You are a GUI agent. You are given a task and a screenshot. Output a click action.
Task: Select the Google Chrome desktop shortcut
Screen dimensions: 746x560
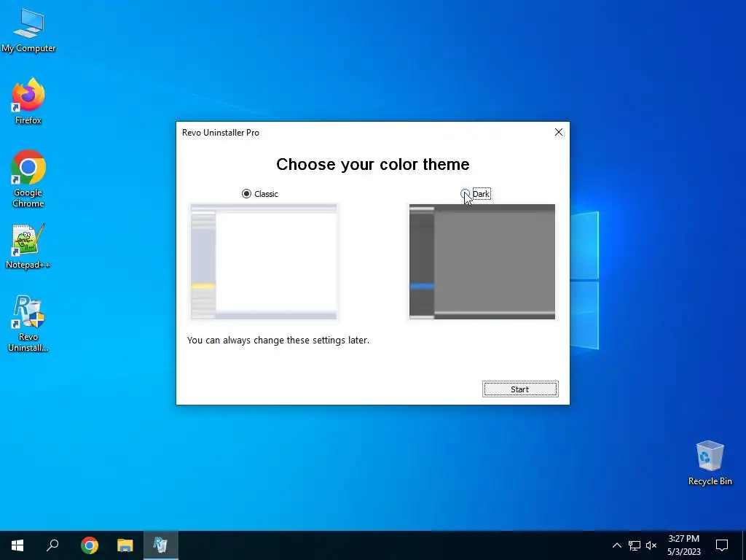[28, 179]
